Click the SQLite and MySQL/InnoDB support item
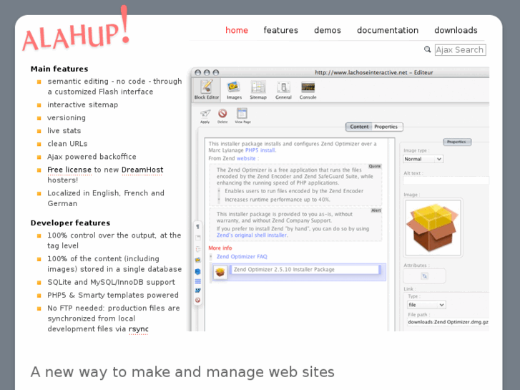This screenshot has height=390, width=520. click(x=111, y=282)
